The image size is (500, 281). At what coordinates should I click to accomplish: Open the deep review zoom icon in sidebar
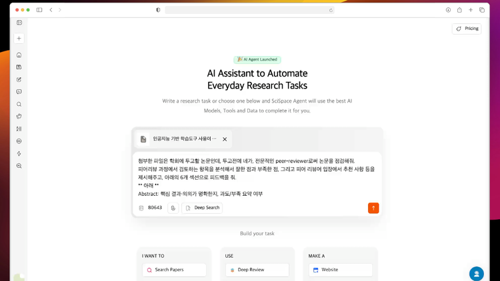(19, 166)
